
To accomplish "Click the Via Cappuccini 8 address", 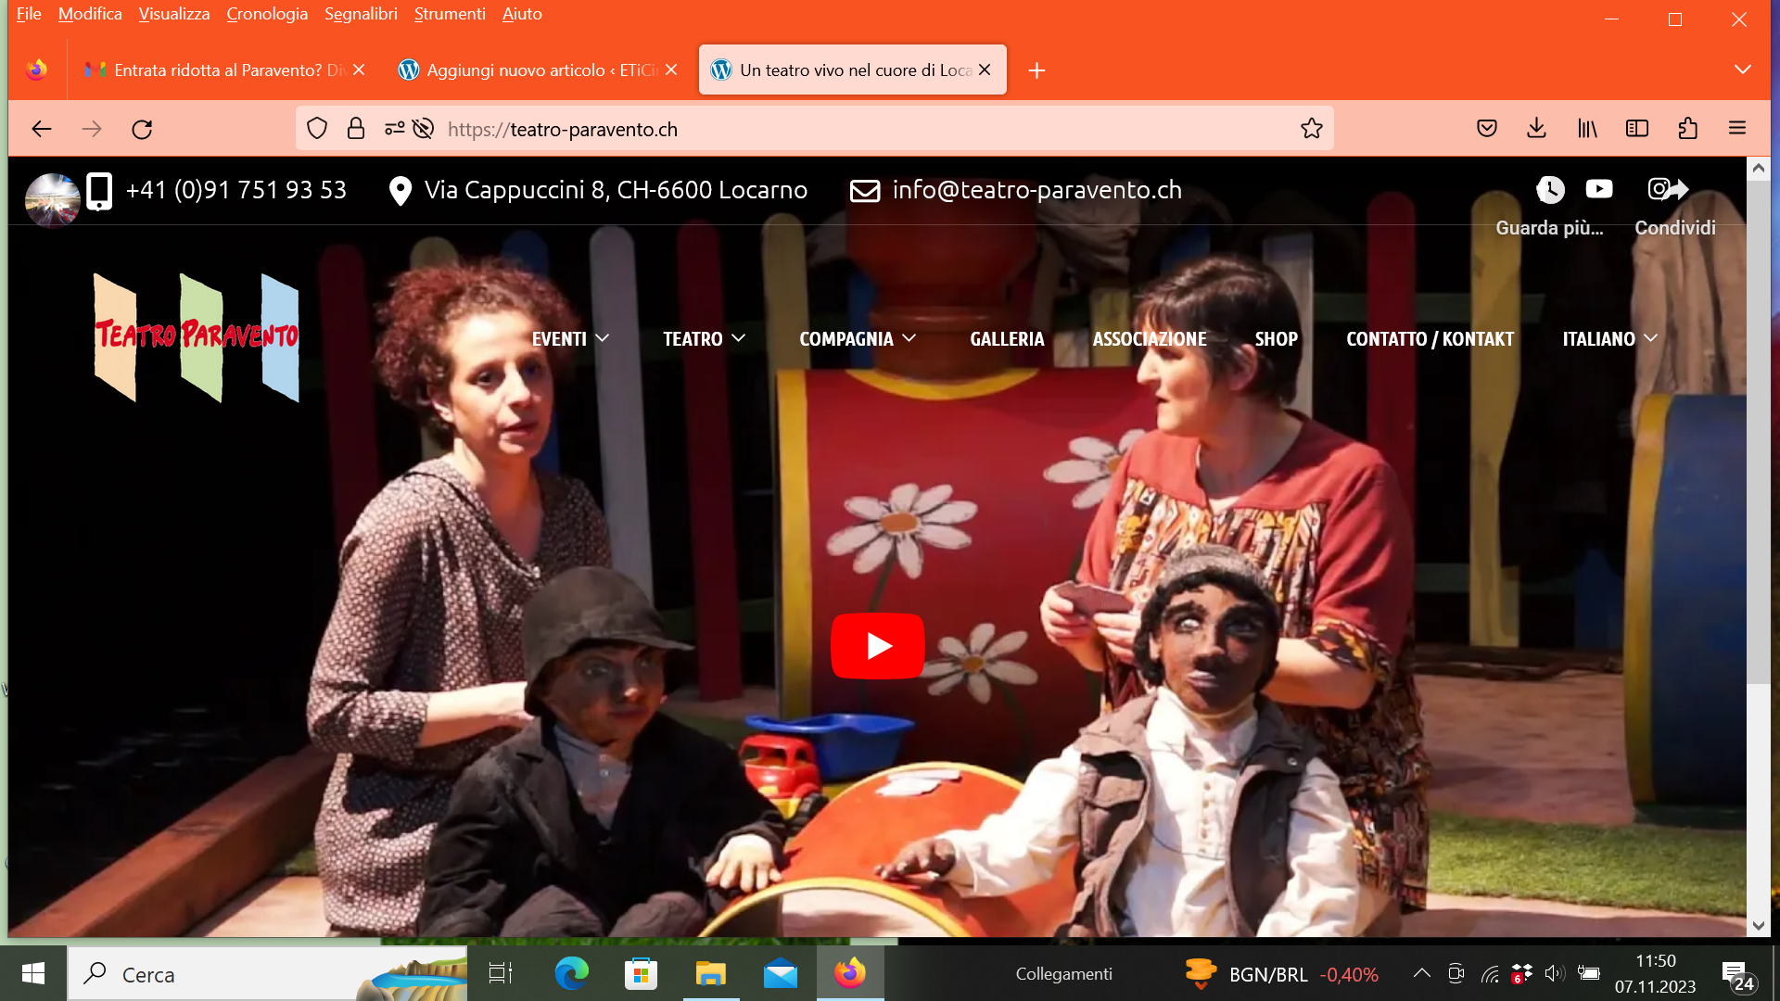I will pos(616,190).
